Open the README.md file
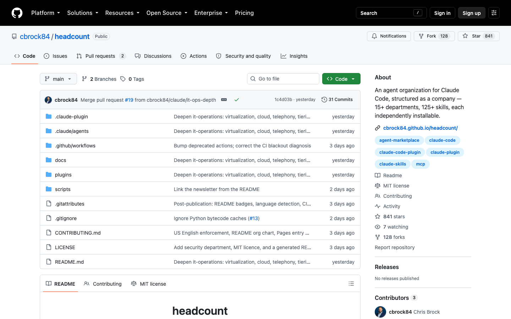 click(69, 262)
